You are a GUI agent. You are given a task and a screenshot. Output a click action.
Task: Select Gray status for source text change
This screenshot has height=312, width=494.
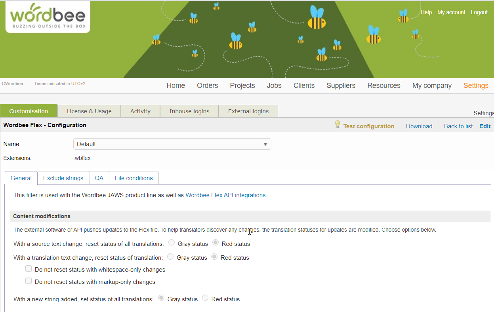click(172, 243)
